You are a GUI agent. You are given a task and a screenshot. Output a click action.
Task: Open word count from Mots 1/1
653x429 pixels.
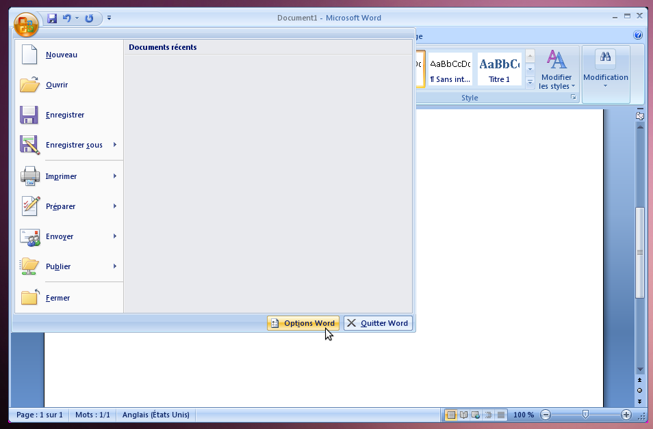(x=92, y=415)
